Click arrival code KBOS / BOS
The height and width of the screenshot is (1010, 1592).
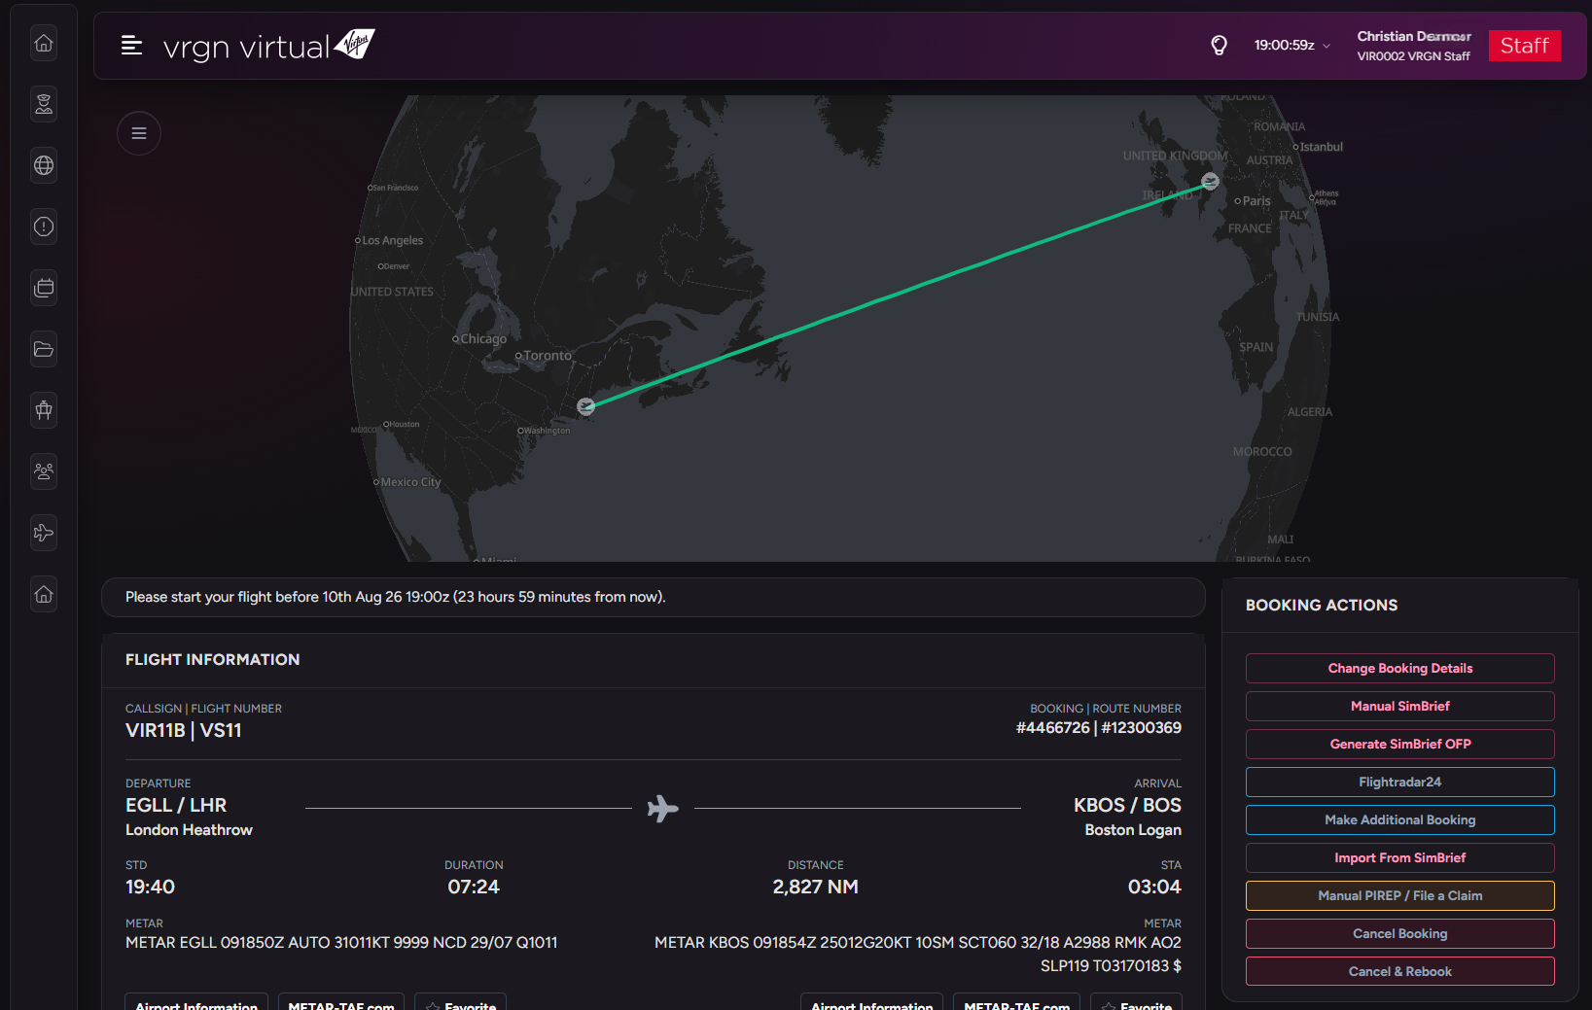[x=1127, y=805]
